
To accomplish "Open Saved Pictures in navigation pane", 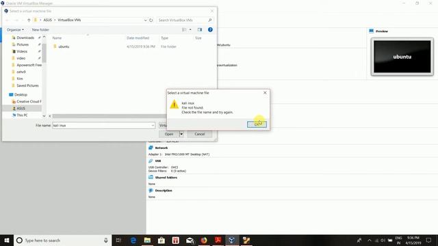I will click(x=27, y=85).
